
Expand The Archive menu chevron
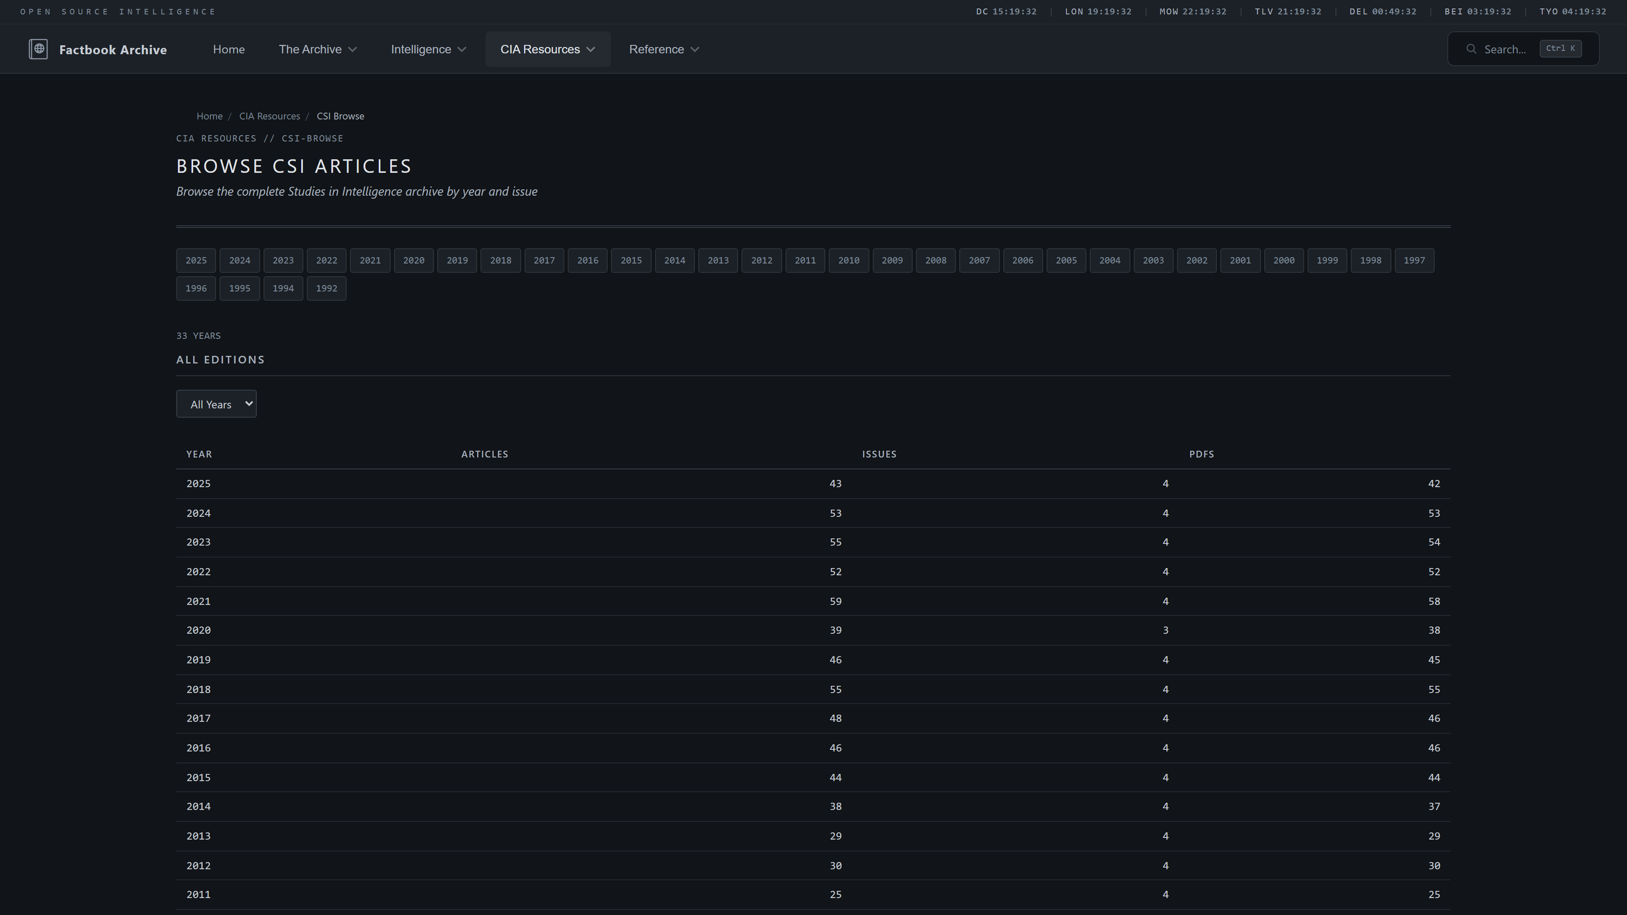click(x=353, y=49)
